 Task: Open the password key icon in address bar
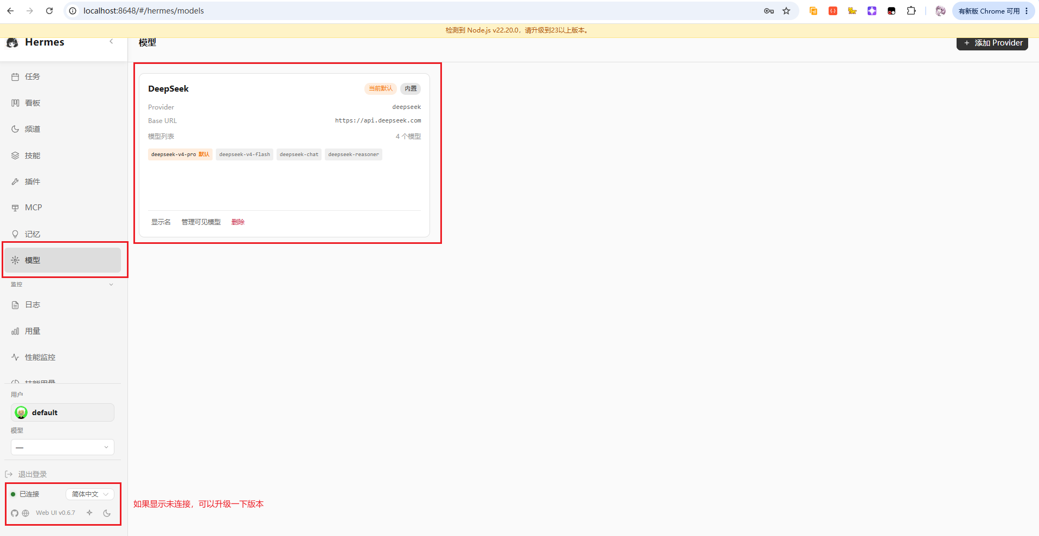(x=769, y=11)
